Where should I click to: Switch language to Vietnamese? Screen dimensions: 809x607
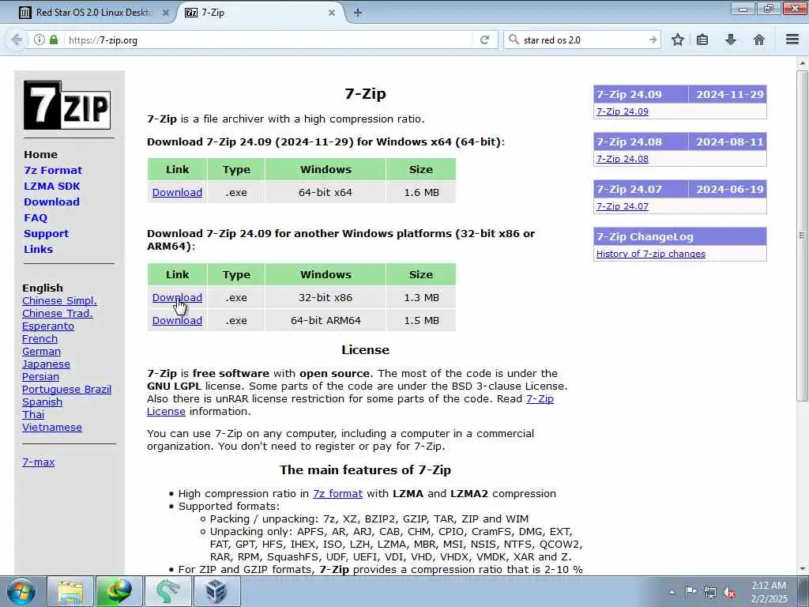tap(52, 428)
